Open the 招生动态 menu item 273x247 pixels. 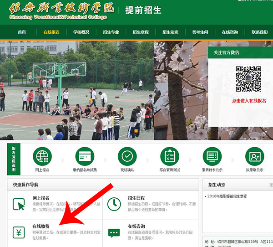tap(171, 32)
